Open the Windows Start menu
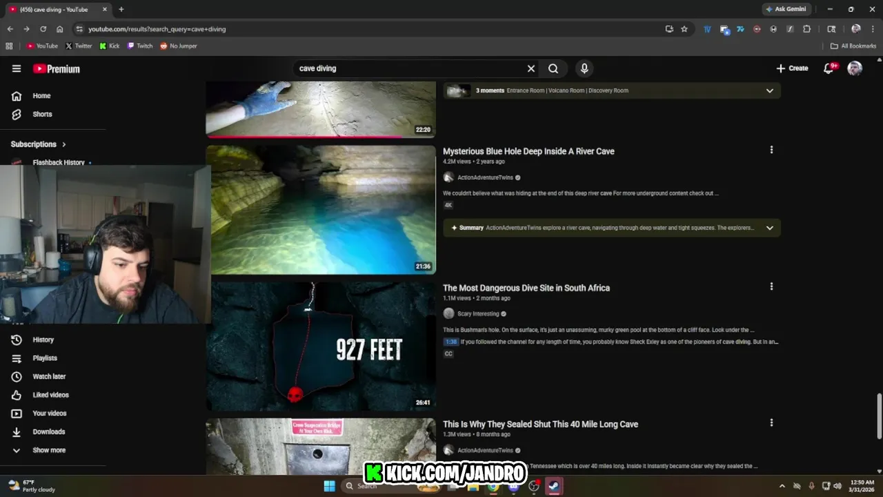Screen dimensions: 883x497 (329, 486)
